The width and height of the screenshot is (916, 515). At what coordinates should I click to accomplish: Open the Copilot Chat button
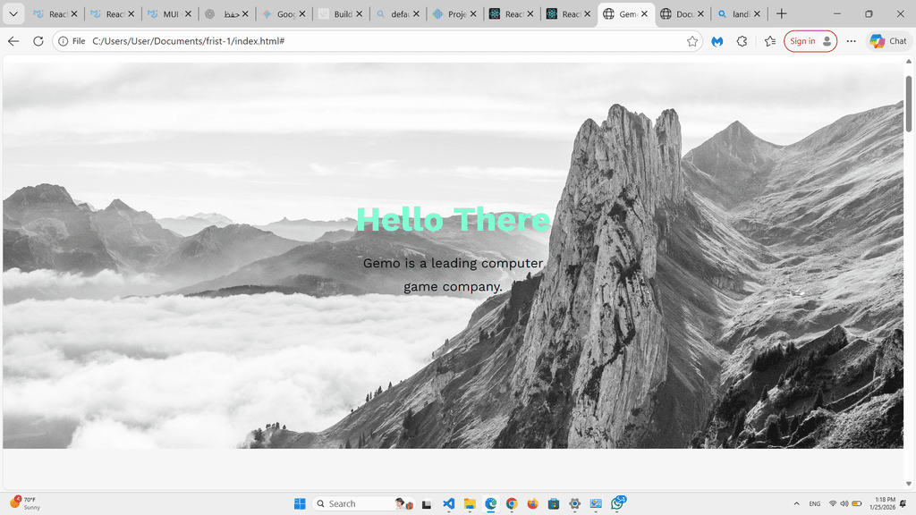[x=888, y=41]
